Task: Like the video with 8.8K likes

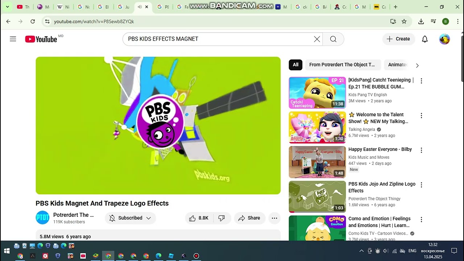Action: pos(199,218)
